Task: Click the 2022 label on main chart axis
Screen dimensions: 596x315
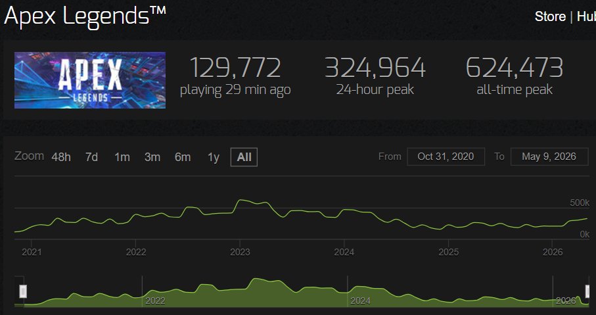Action: point(136,253)
